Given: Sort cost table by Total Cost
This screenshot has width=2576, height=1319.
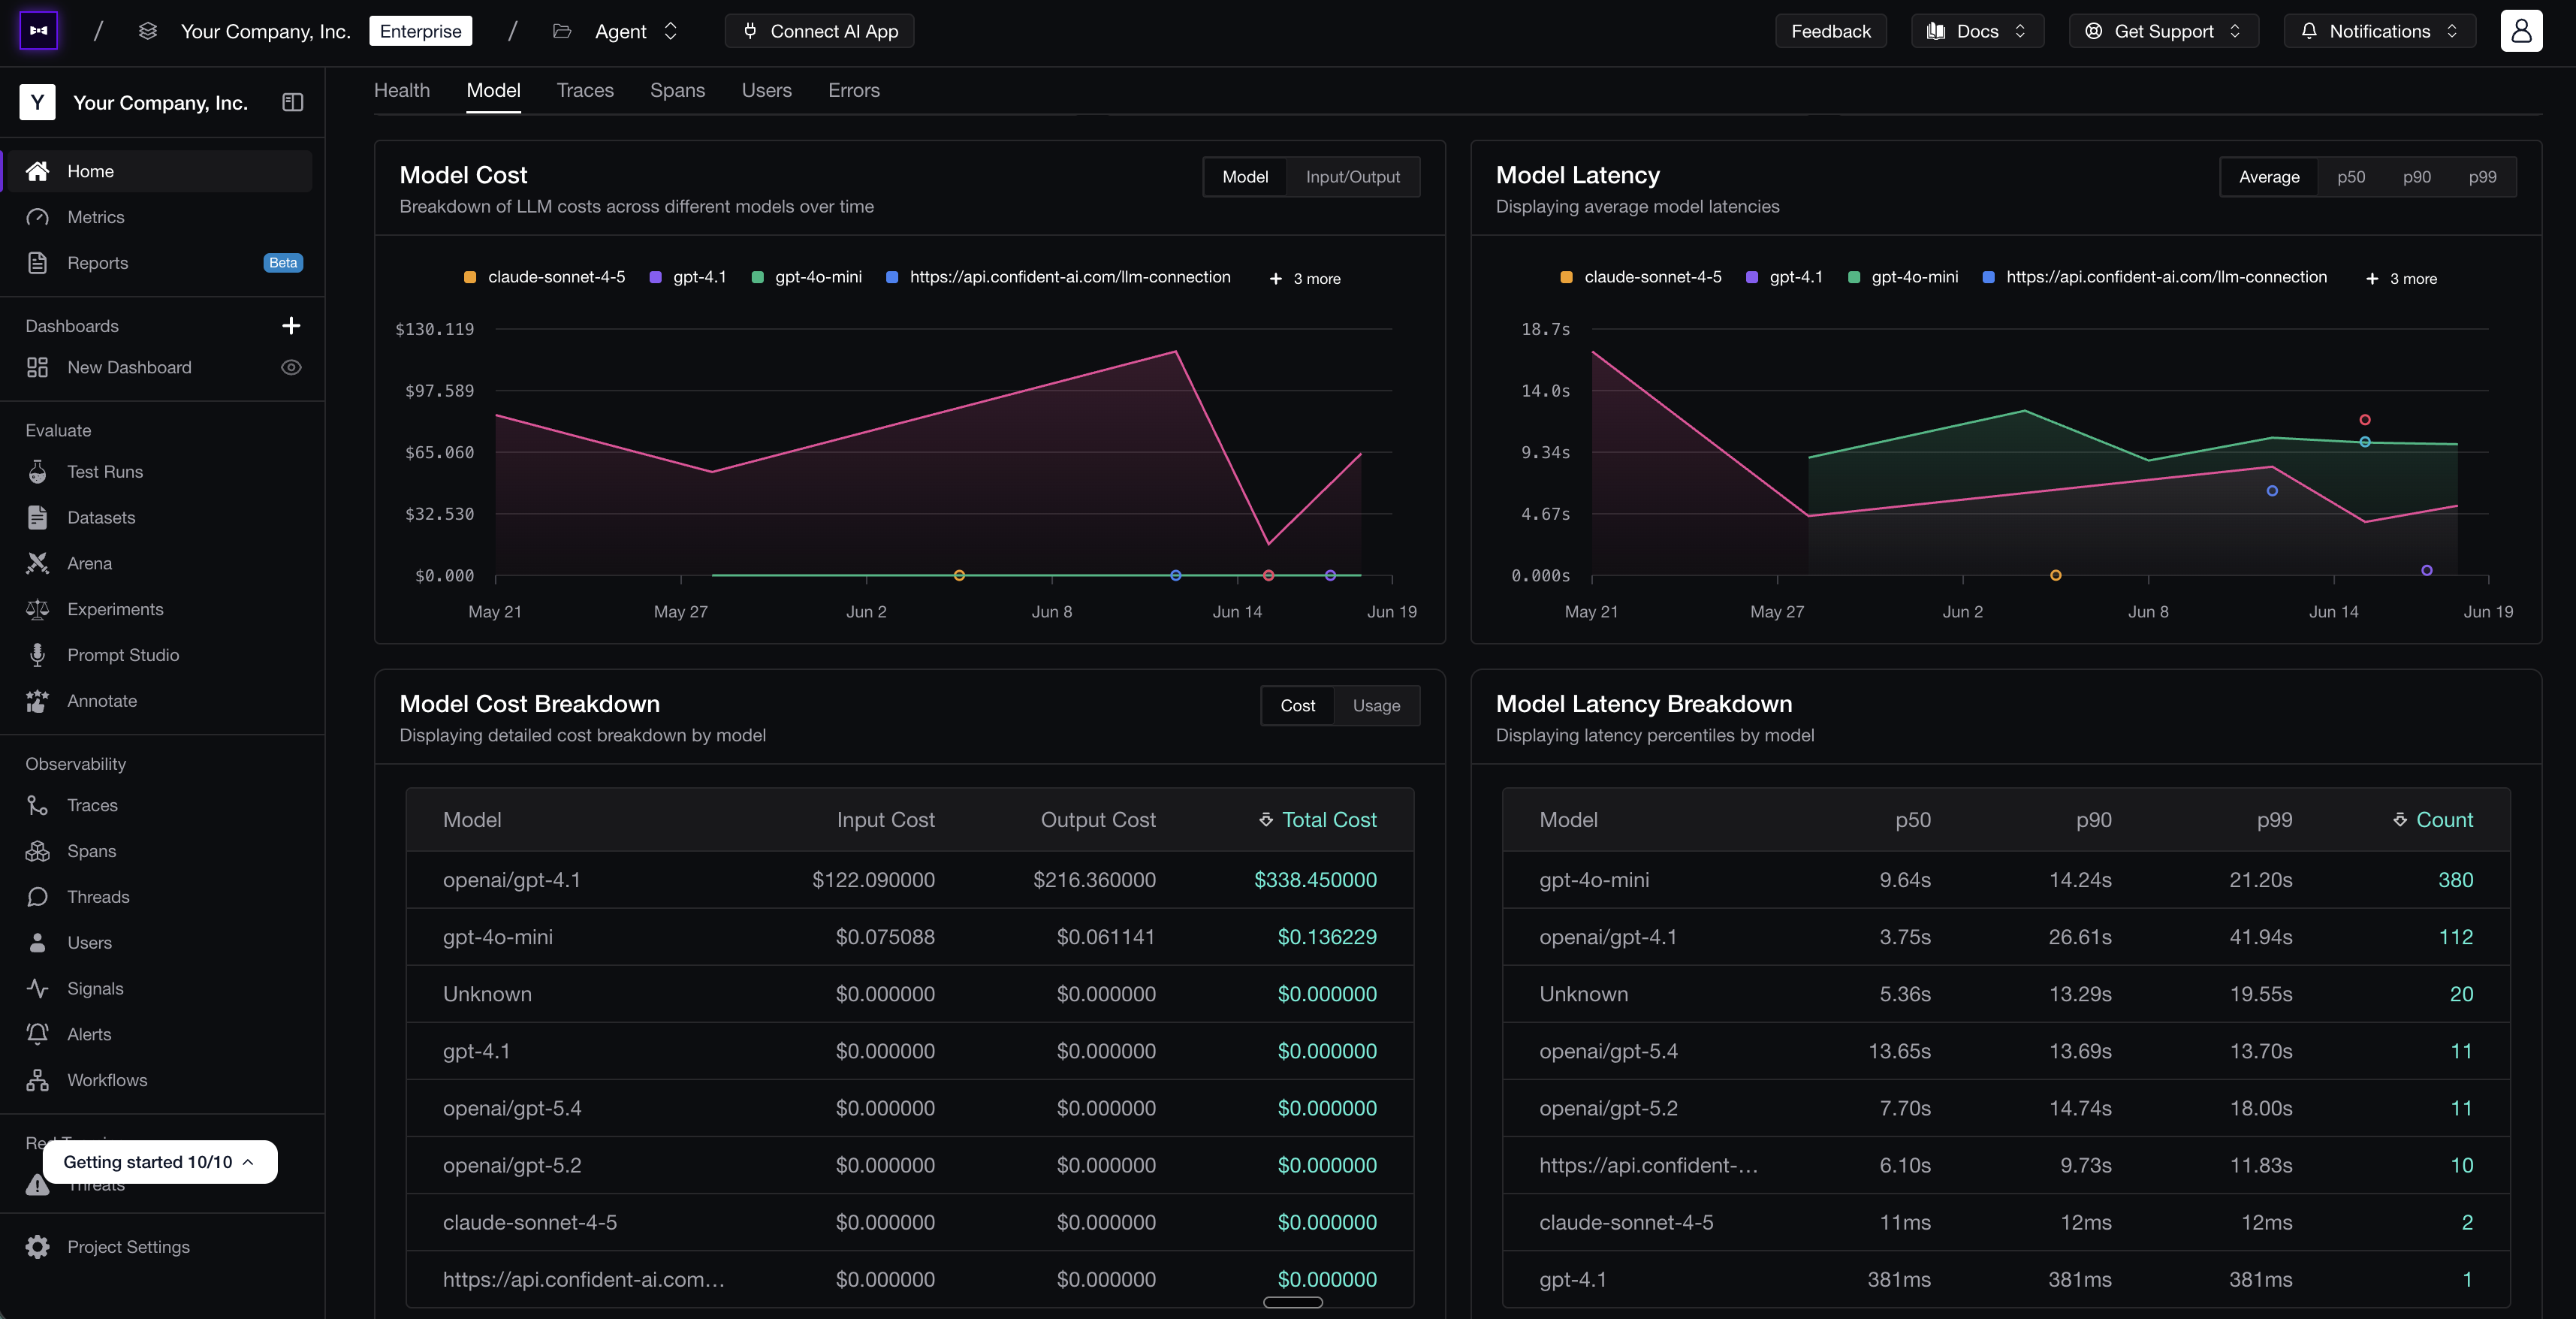Looking at the screenshot, I should pyautogui.click(x=1317, y=820).
